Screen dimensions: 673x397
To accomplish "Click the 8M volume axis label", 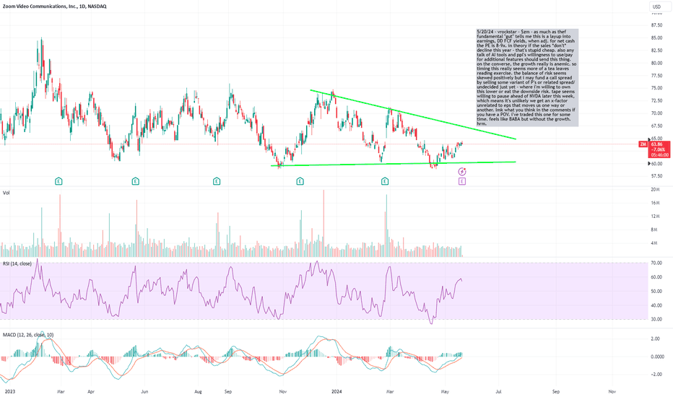I will (x=654, y=230).
